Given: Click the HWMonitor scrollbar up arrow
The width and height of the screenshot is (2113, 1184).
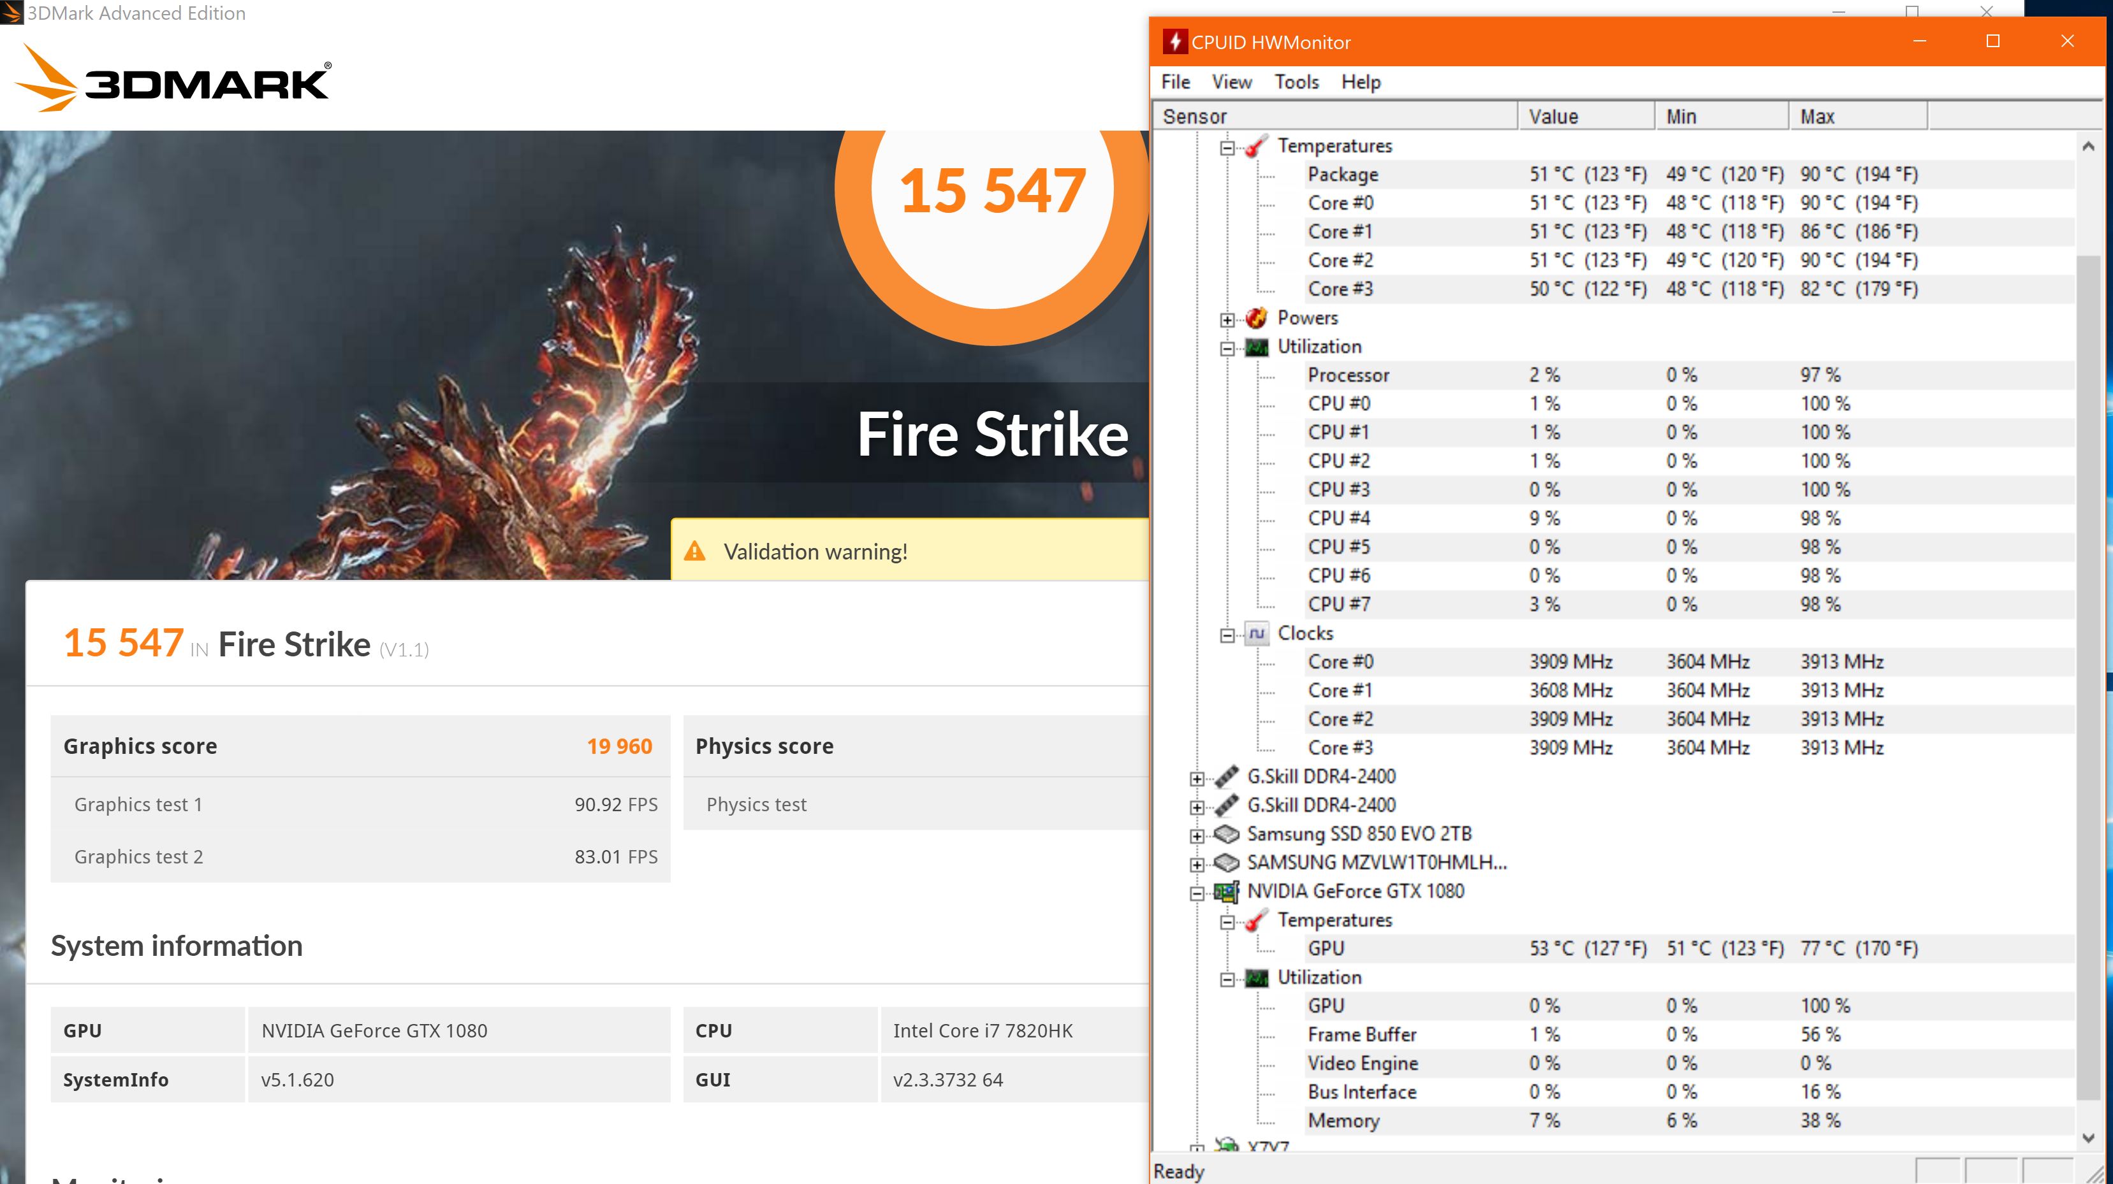Looking at the screenshot, I should [2088, 146].
